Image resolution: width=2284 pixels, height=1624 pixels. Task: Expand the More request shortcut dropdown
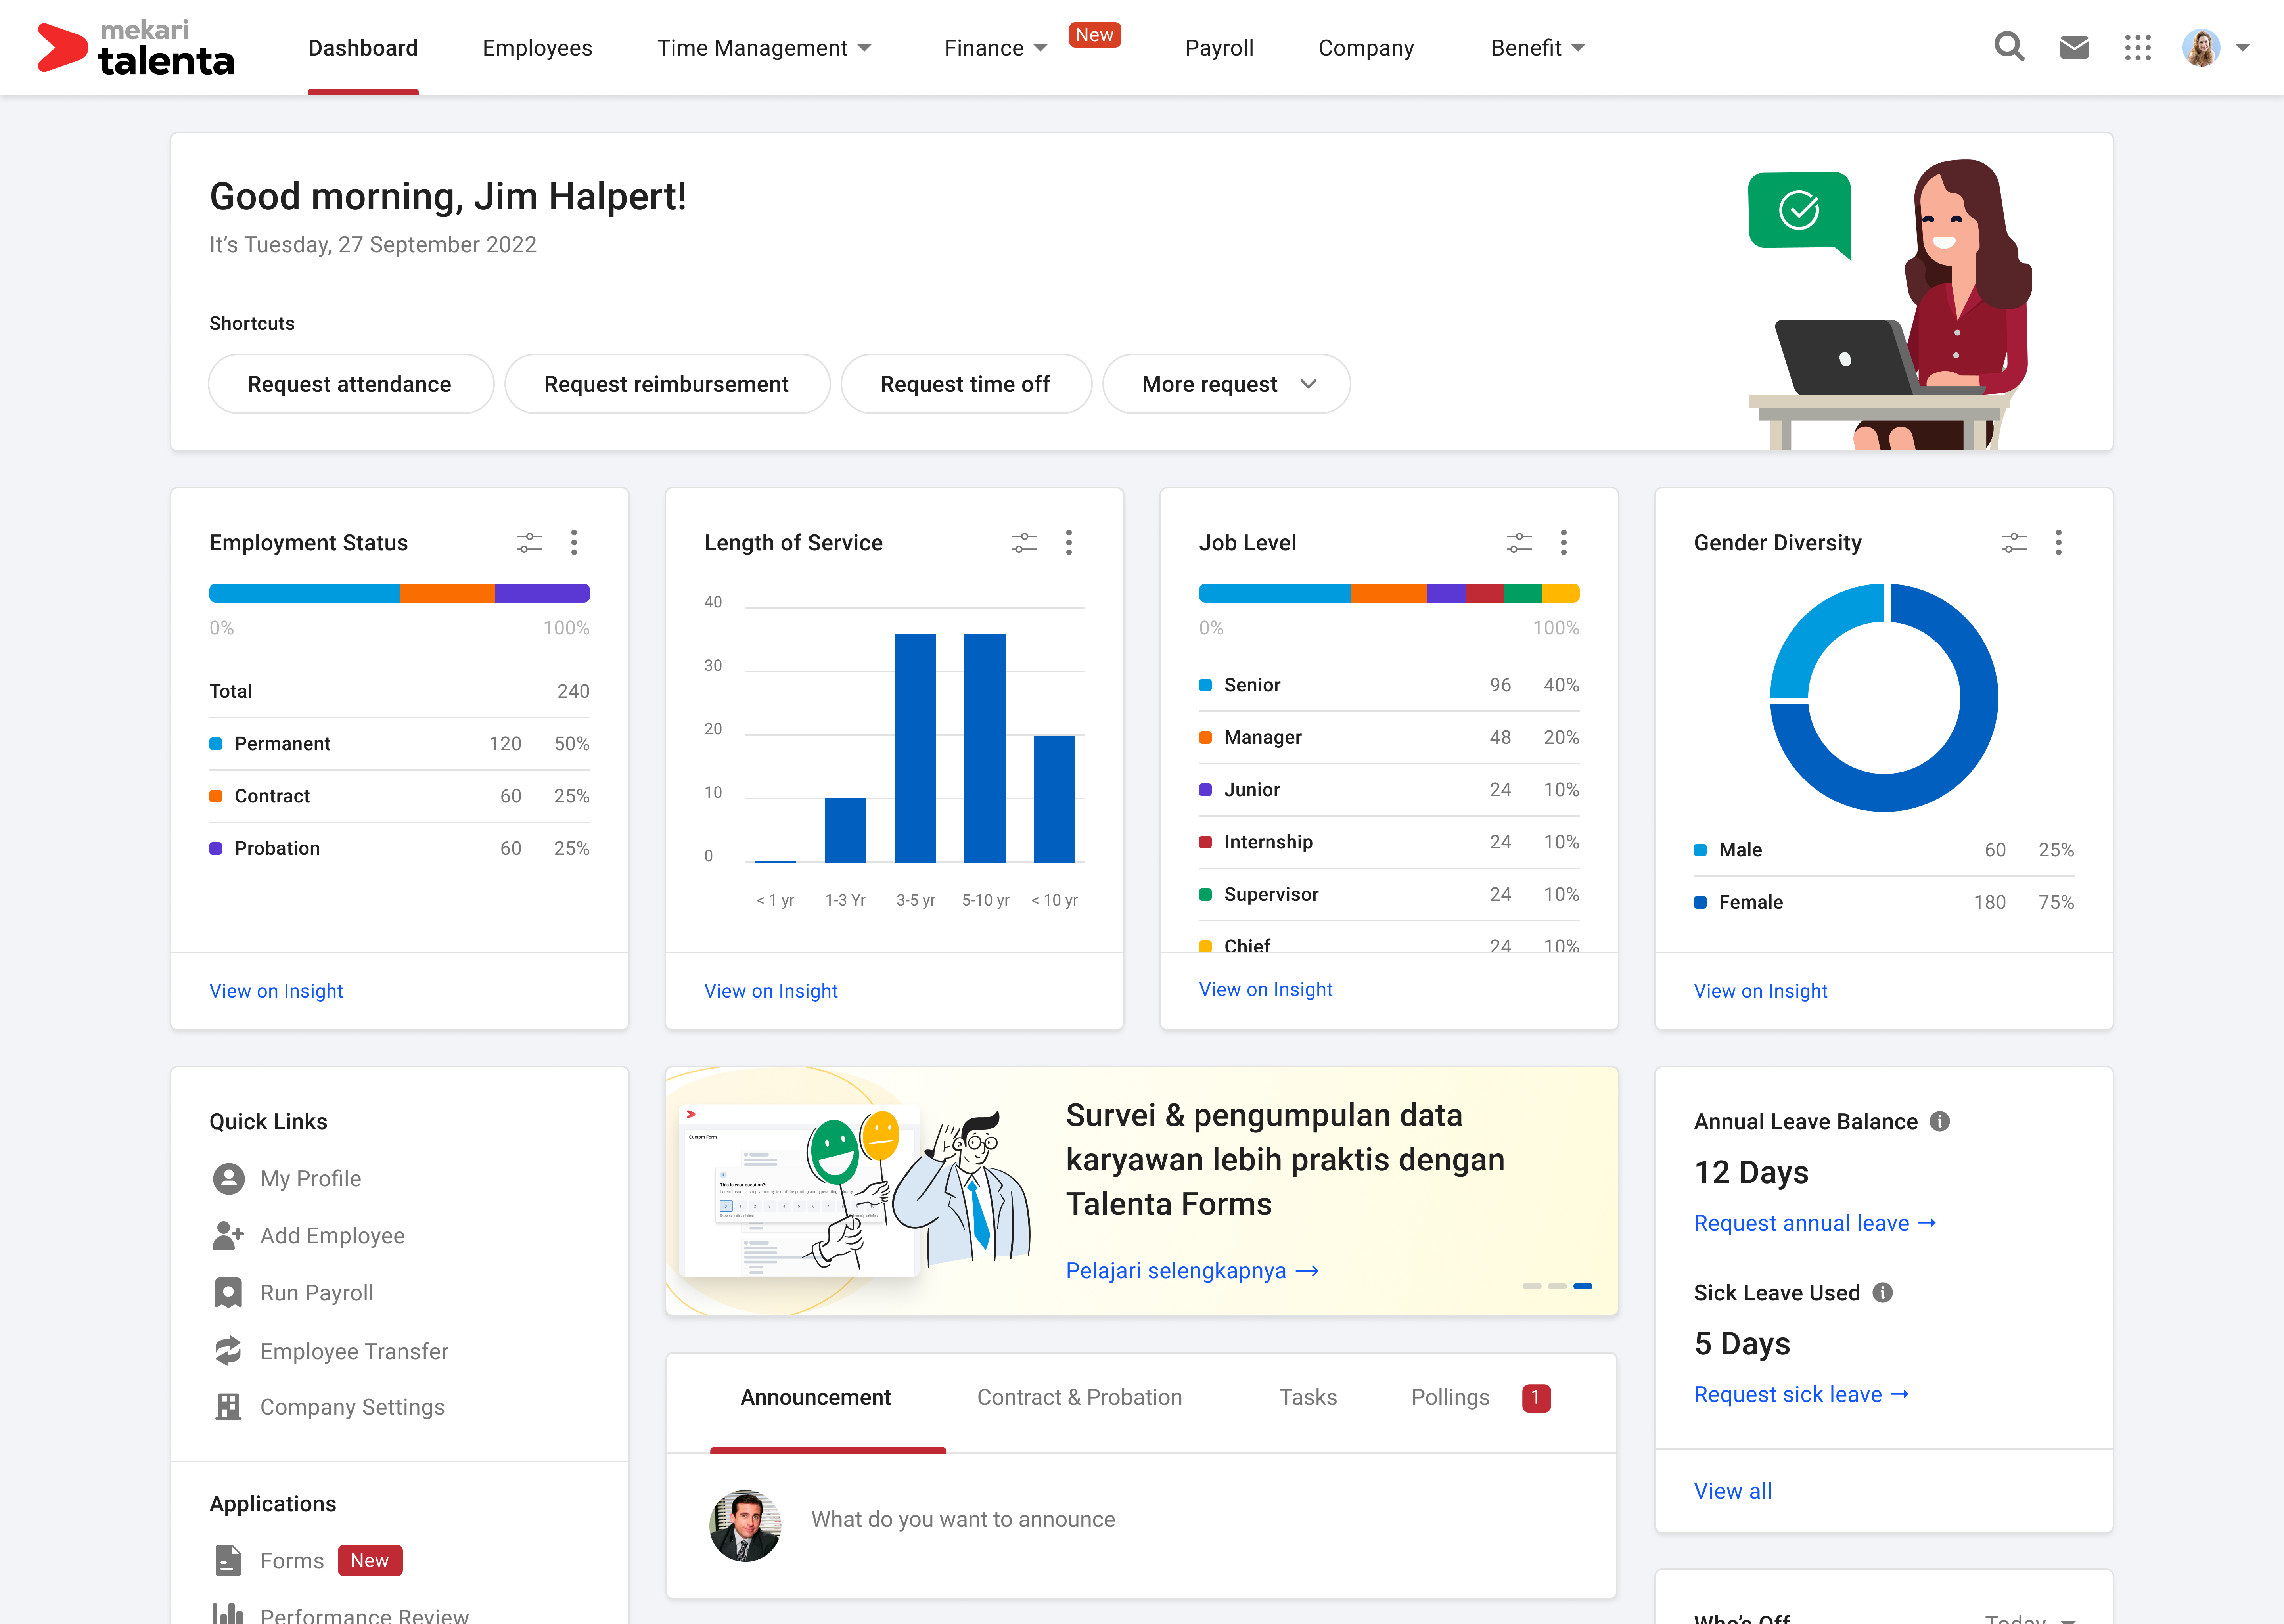click(1226, 384)
